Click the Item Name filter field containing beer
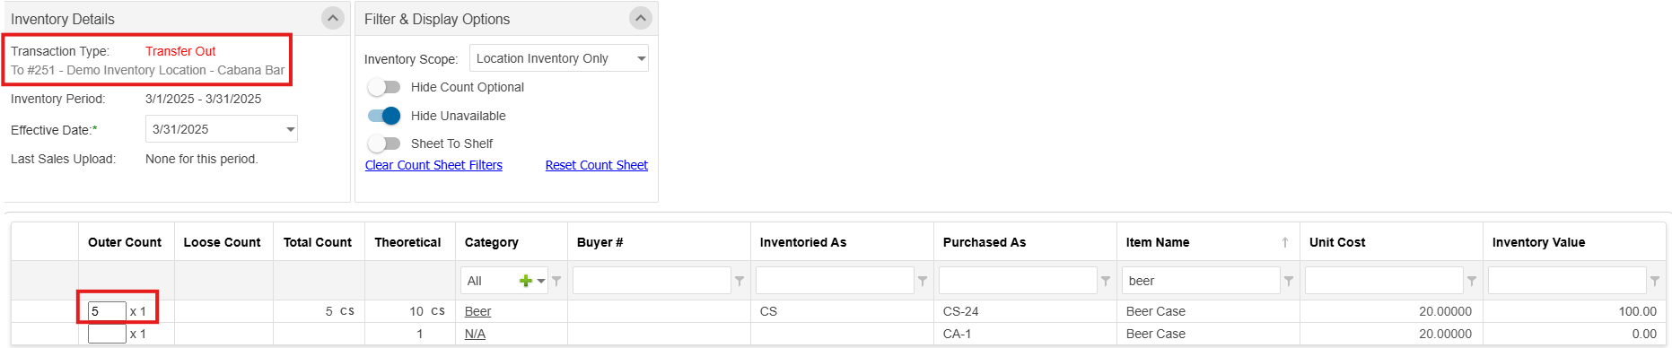1672x348 pixels. (1201, 281)
